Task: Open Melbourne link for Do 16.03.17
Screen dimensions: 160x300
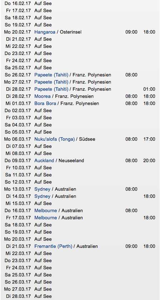Action: 46,211
